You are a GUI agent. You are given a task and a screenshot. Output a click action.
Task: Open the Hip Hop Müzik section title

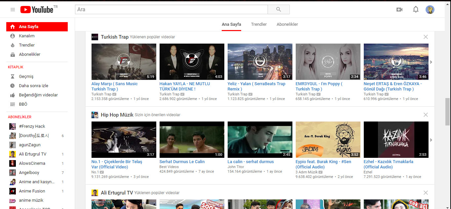[x=117, y=115]
